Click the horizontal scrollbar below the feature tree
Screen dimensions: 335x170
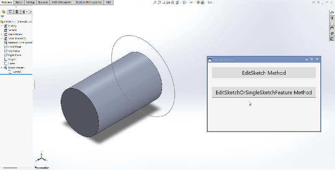click(x=10, y=168)
